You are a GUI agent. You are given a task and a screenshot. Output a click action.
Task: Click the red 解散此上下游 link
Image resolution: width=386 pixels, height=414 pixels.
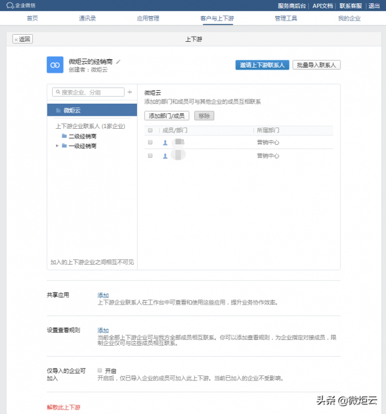coord(64,408)
